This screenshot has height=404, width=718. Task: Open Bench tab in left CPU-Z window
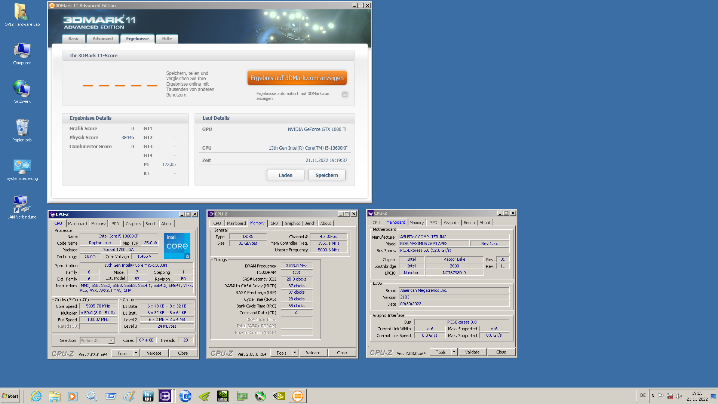tap(151, 224)
